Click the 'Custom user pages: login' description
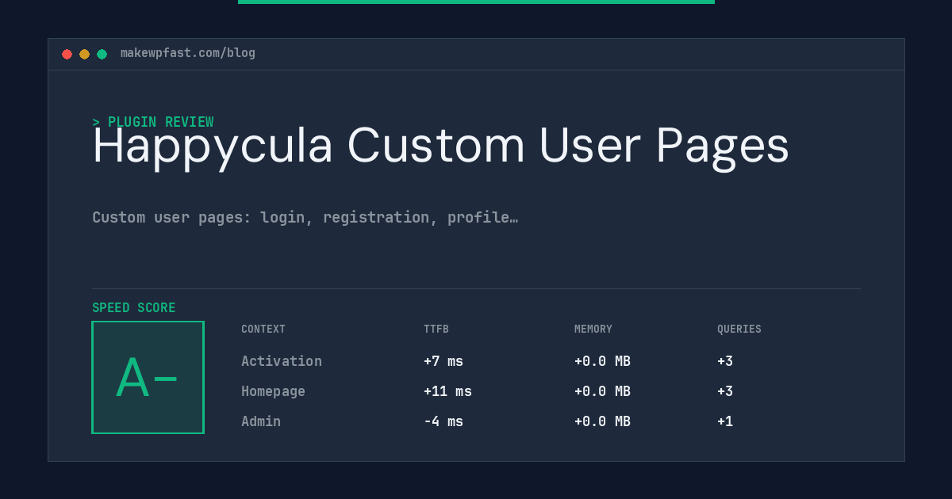 click(305, 217)
